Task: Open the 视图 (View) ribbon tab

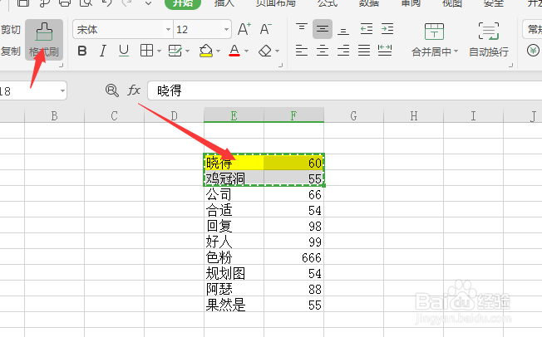Action: (452, 3)
